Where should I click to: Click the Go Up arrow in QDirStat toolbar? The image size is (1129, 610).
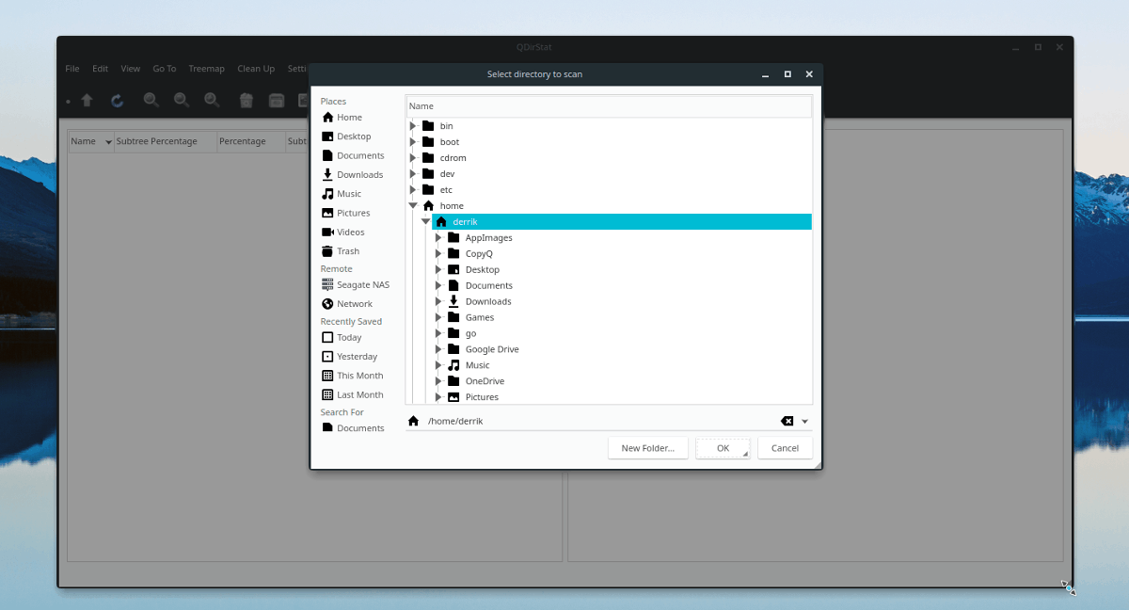pyautogui.click(x=86, y=100)
